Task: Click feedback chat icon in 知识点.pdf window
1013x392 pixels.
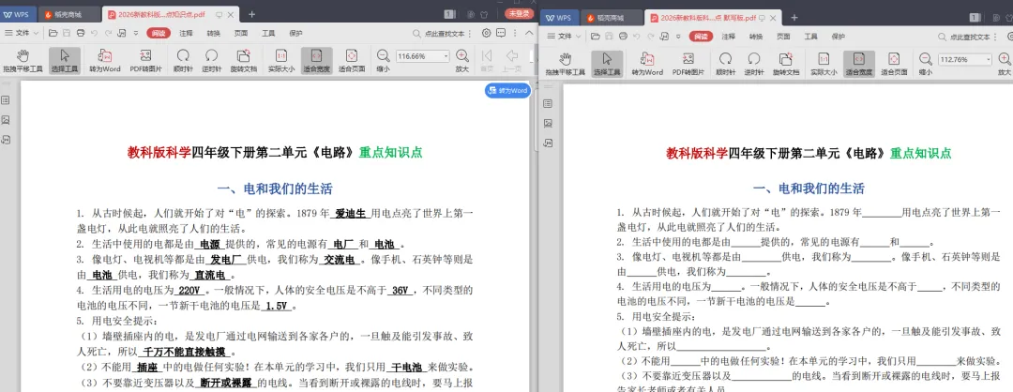Action: [x=502, y=33]
